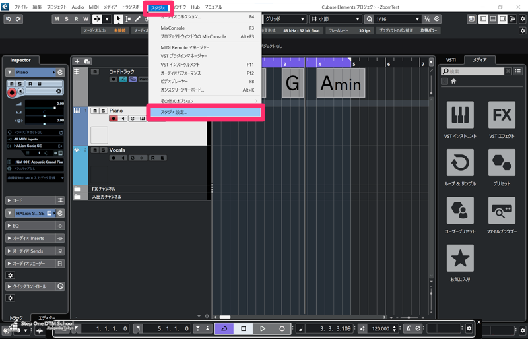Switch to the VSTi tab
The image size is (528, 339).
451,60
